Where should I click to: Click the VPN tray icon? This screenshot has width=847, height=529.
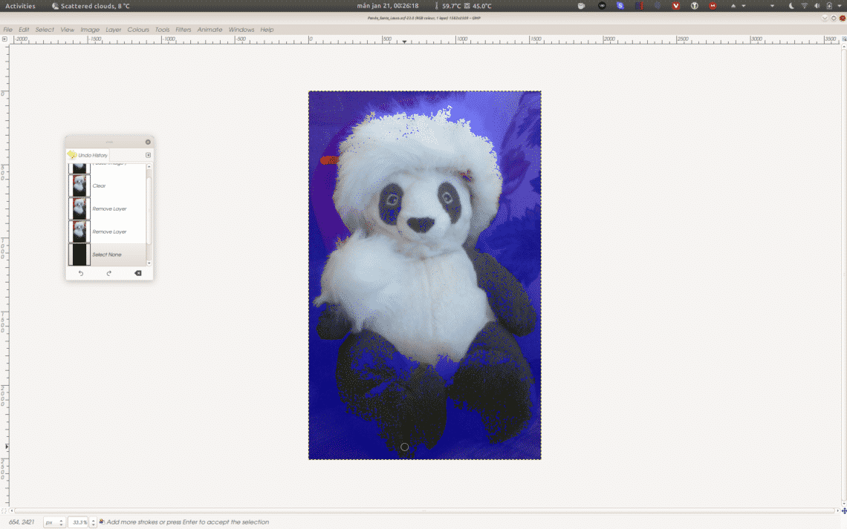pos(602,6)
